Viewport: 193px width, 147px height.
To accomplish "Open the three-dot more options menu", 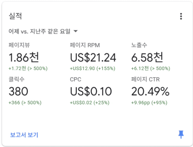I will coord(181,16).
